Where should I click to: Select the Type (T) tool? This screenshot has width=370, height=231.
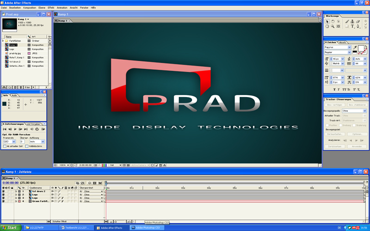[x=352, y=26]
